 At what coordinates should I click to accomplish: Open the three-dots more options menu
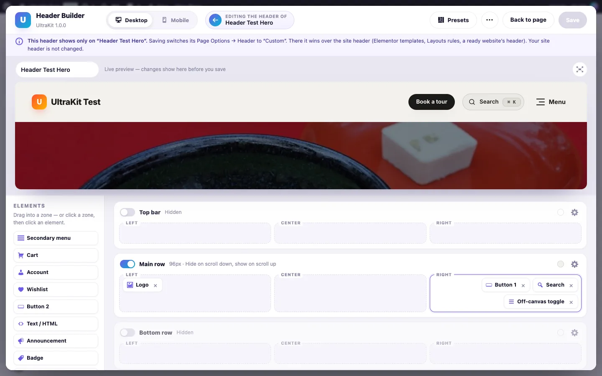click(x=490, y=20)
